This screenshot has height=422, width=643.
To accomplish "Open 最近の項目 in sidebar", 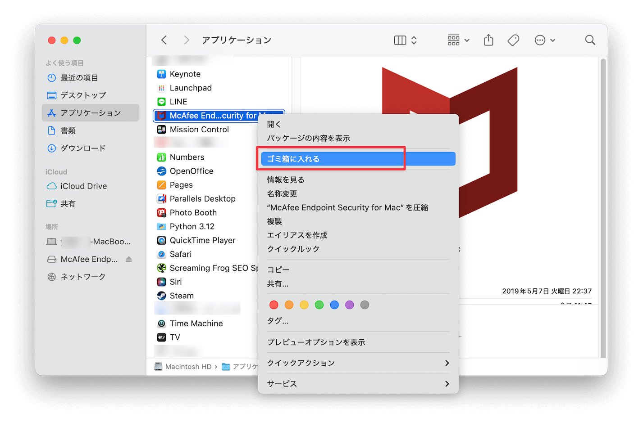I will [90, 78].
